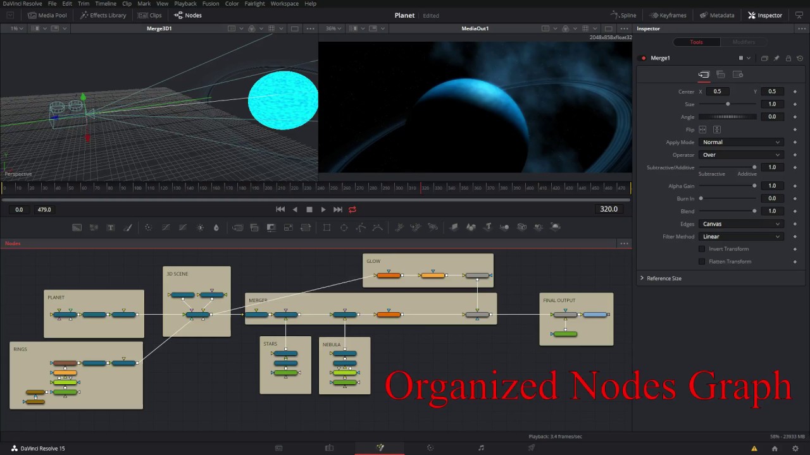810x455 pixels.
Task: Add an Ellipse mask tool
Action: tap(344, 227)
